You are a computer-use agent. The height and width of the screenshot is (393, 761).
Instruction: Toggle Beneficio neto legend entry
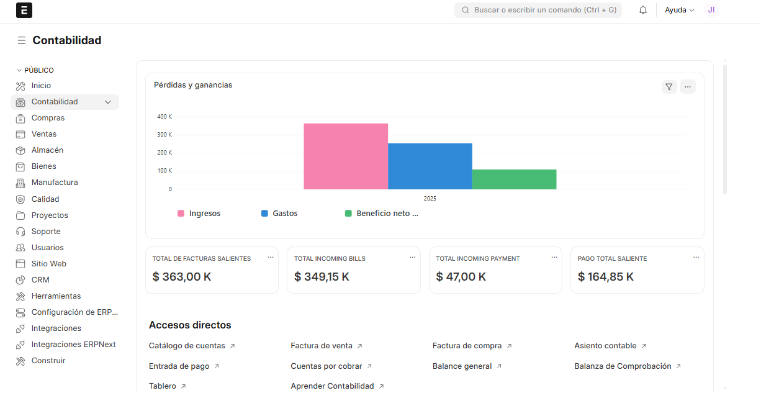tap(382, 214)
